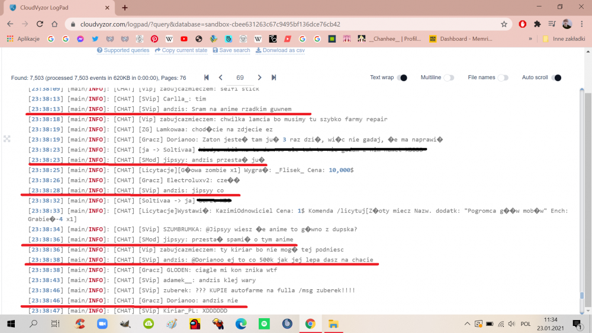Go to the next results page
Image resolution: width=592 pixels, height=333 pixels.
coord(259,77)
